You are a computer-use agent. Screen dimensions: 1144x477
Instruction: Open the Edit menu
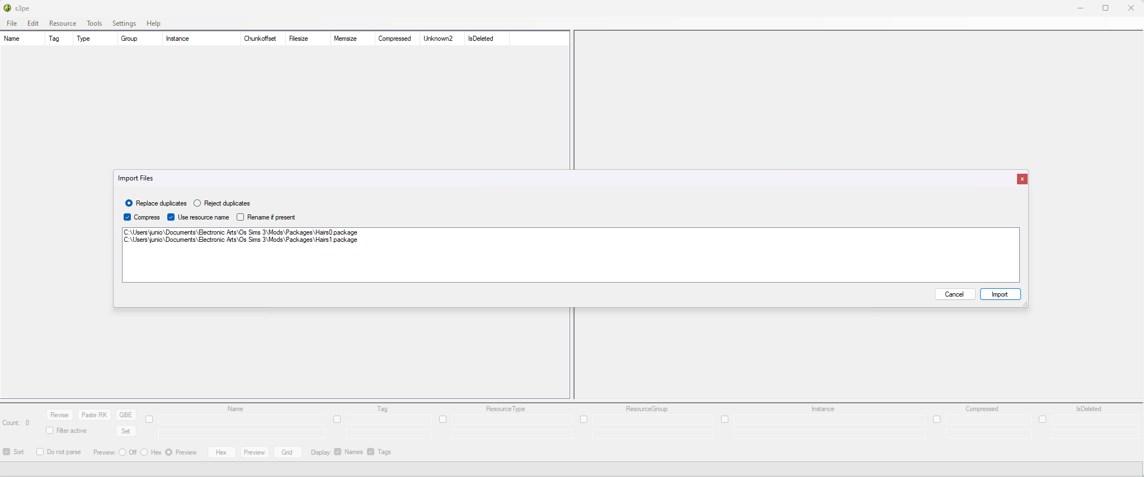(33, 23)
